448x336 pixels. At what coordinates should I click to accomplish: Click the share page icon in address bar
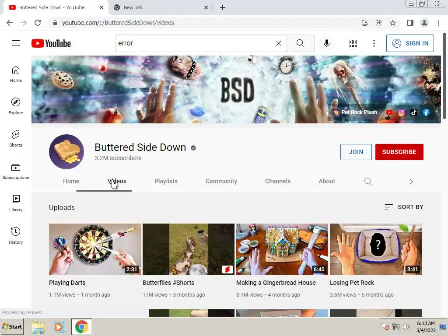coord(379,23)
